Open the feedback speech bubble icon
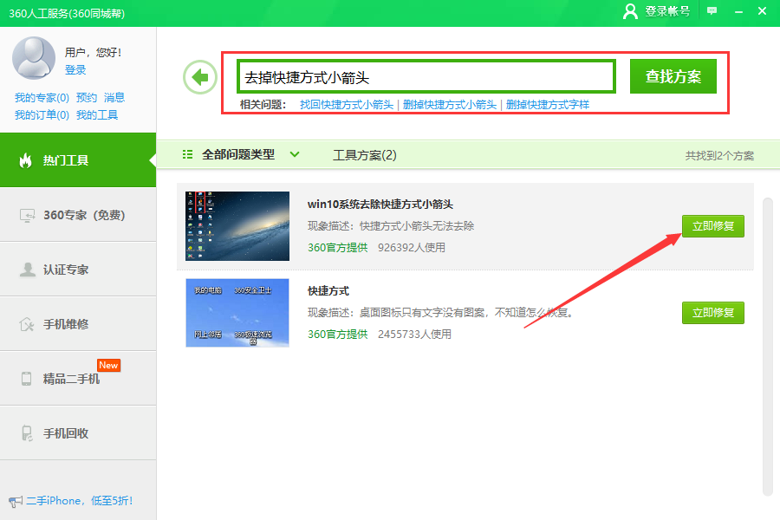This screenshot has height=520, width=780. [x=712, y=10]
